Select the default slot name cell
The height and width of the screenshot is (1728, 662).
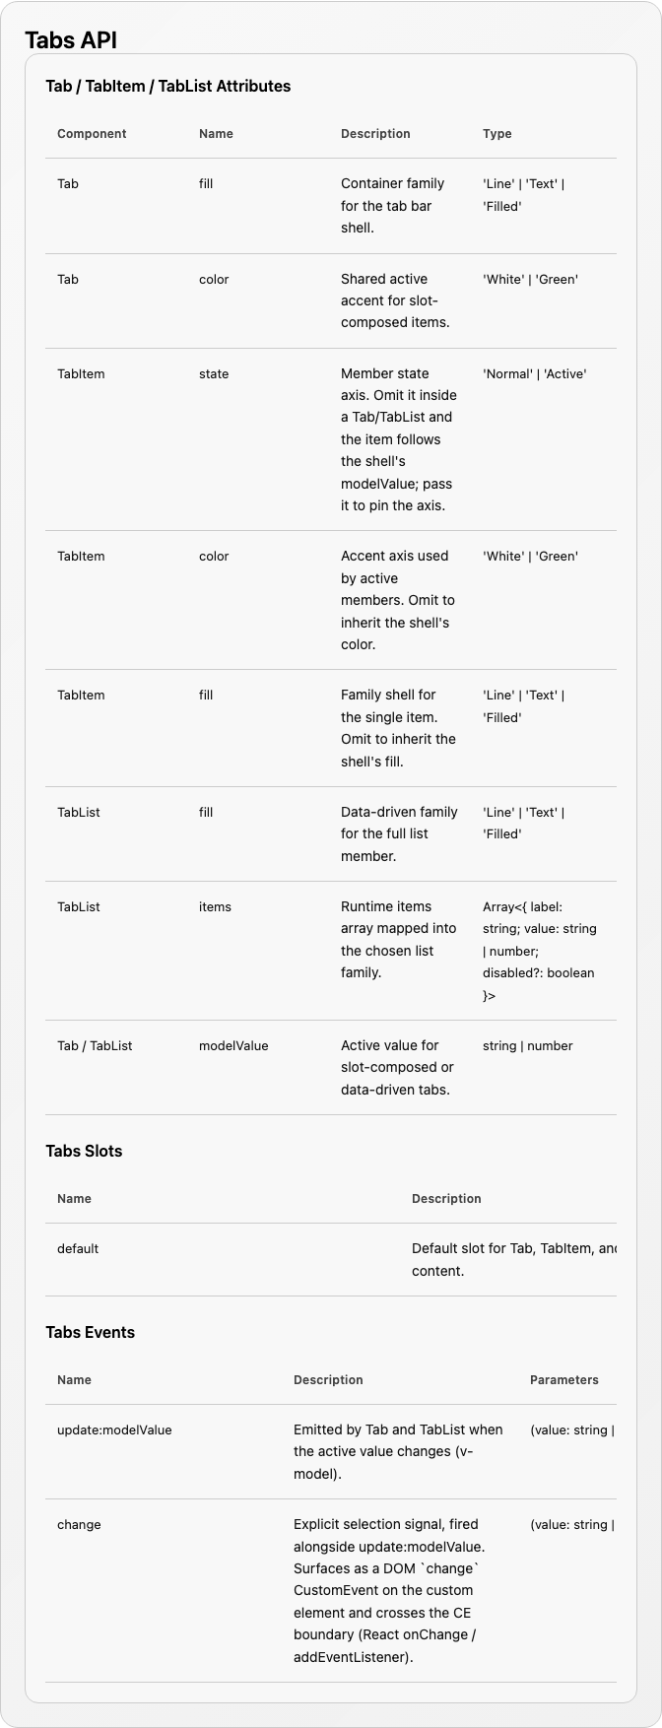pos(78,1248)
